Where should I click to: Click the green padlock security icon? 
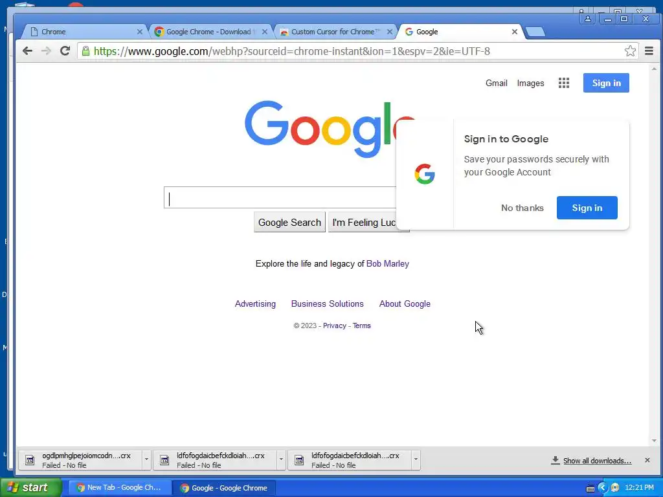pyautogui.click(x=85, y=51)
